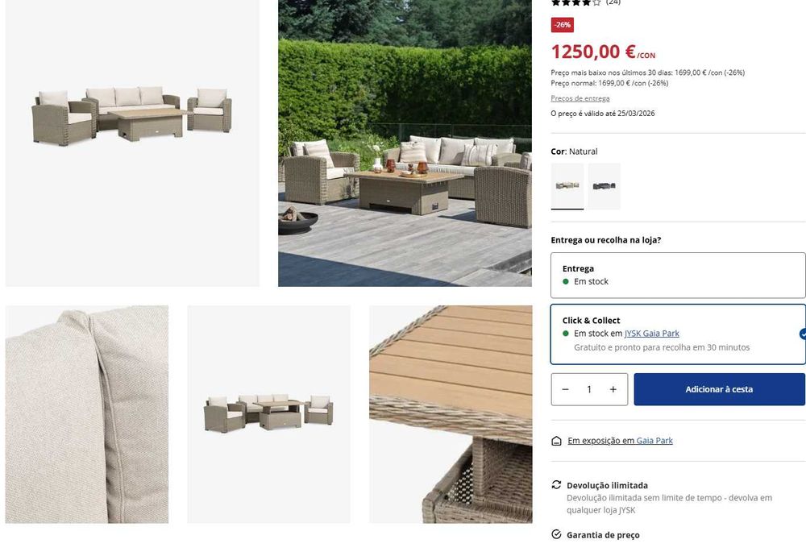Choose the Natural color swatch

pos(567,186)
